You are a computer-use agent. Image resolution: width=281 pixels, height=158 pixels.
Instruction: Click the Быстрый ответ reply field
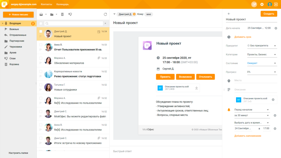point(166,151)
